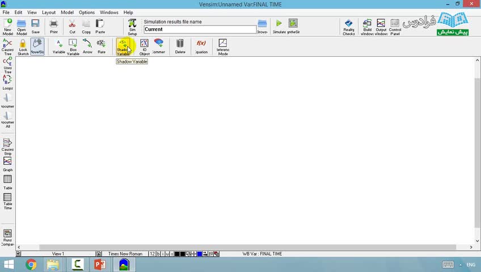Open the Options menu
481x272 pixels.
(x=87, y=12)
